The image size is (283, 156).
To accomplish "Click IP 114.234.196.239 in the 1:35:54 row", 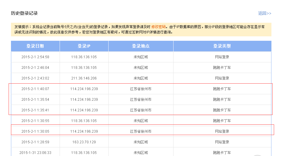I will point(84,99).
